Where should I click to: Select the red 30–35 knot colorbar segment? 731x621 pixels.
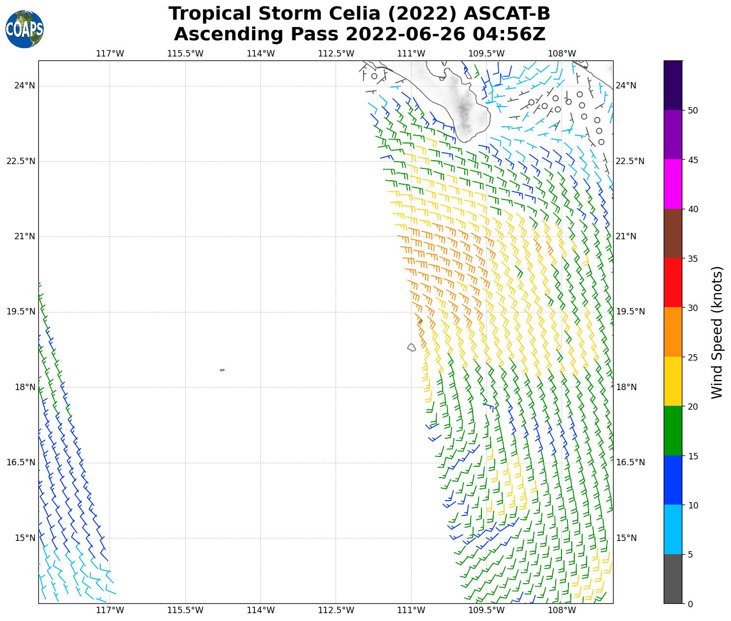coord(673,282)
